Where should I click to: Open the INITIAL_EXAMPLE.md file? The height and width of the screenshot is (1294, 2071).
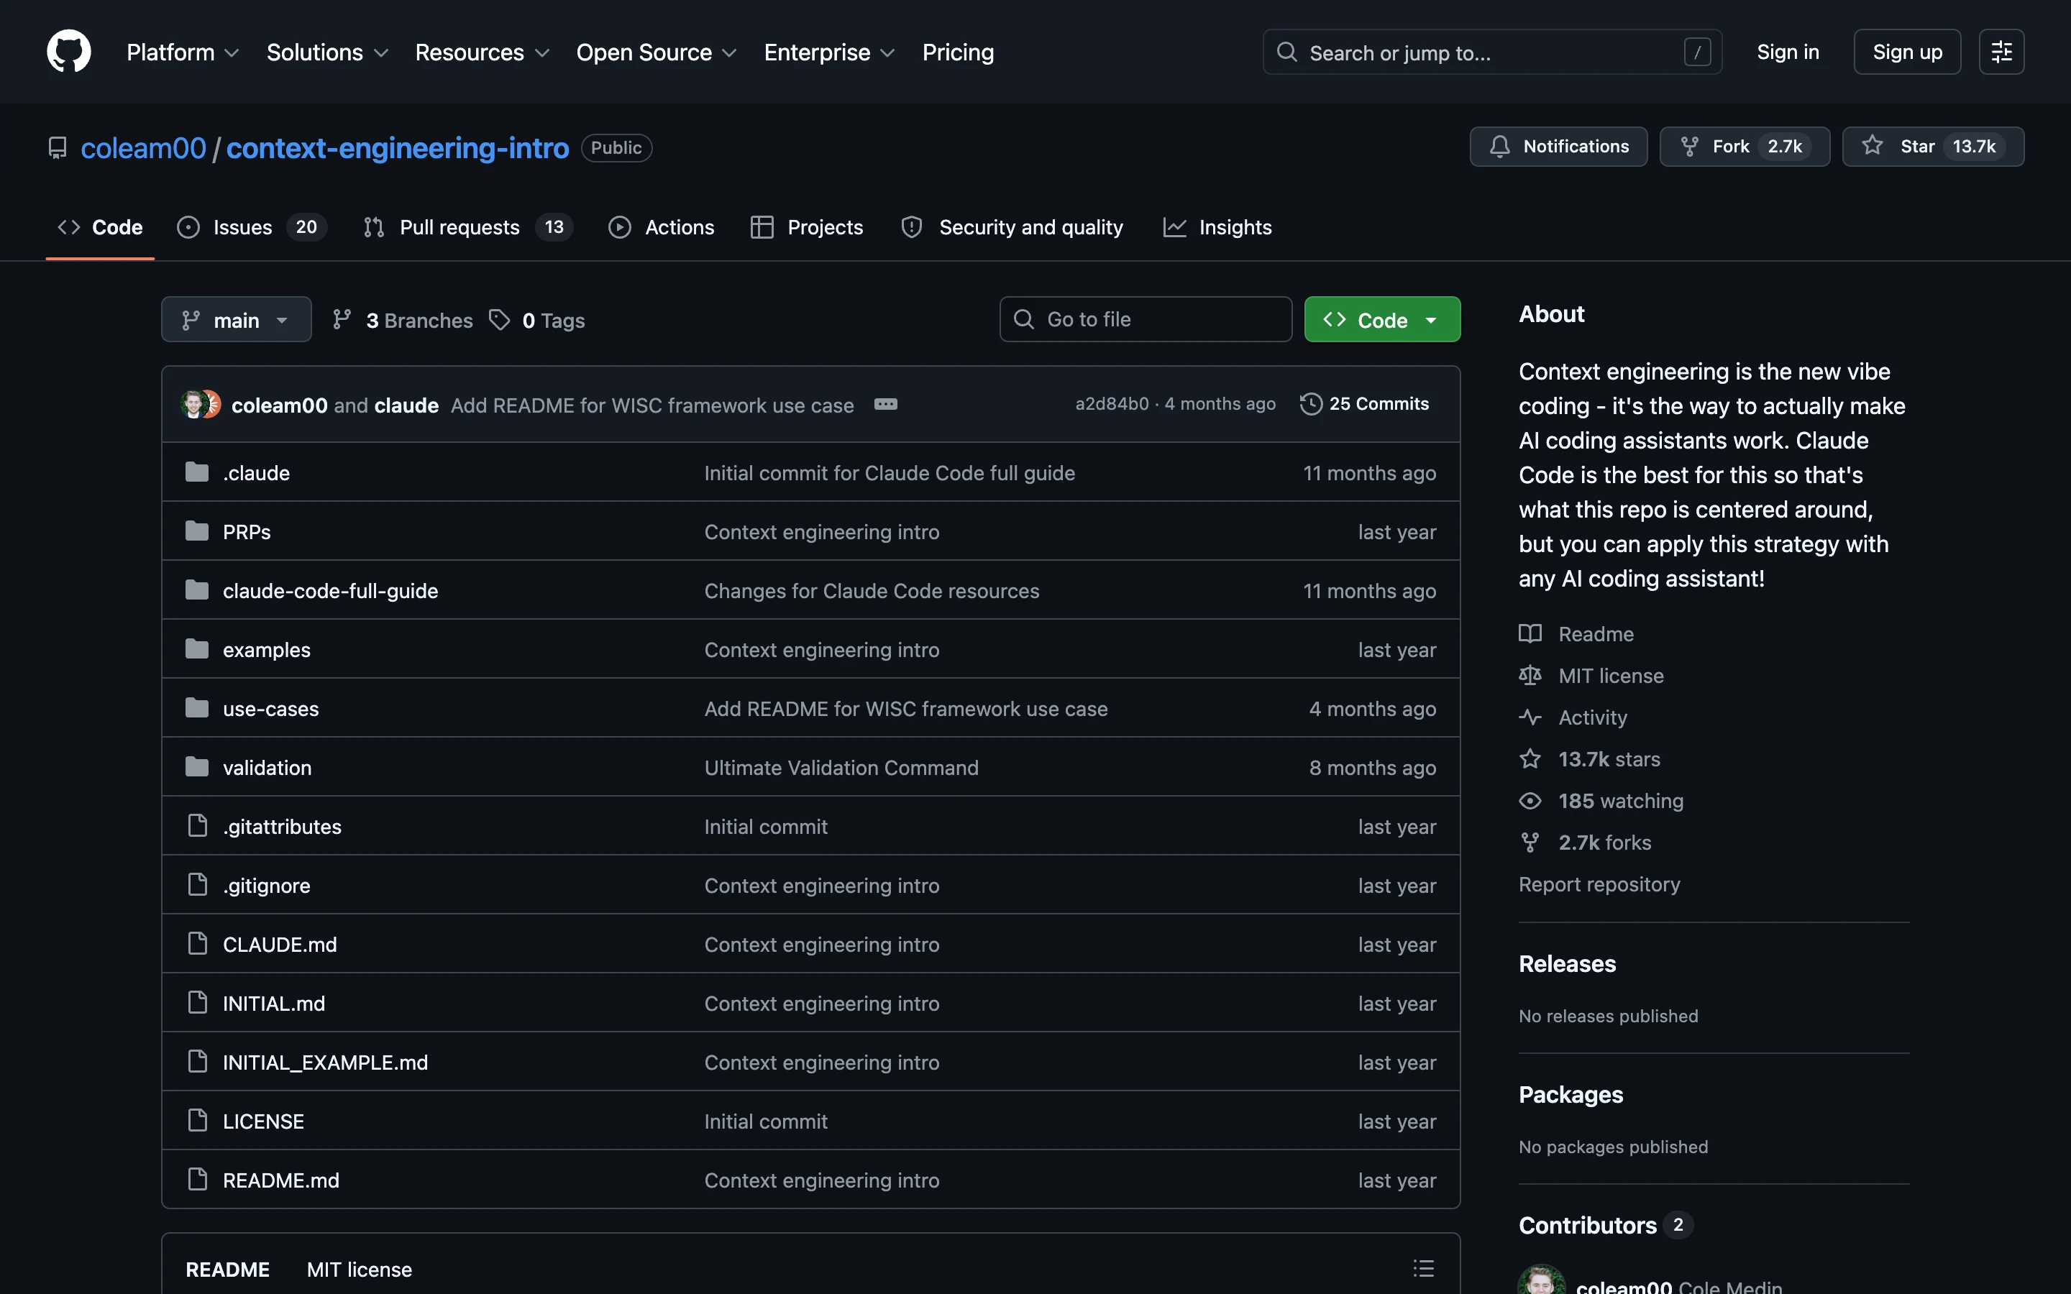325,1063
